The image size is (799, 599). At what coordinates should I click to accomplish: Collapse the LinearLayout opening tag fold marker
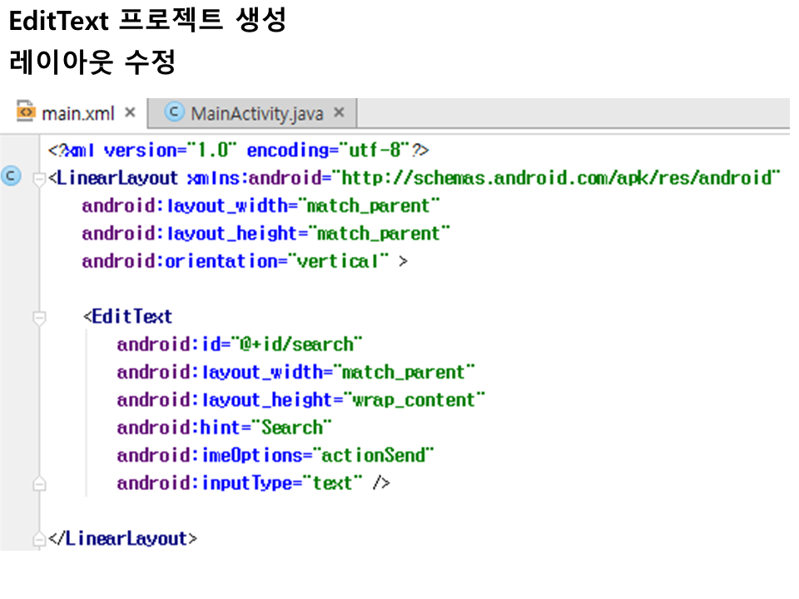pyautogui.click(x=38, y=179)
